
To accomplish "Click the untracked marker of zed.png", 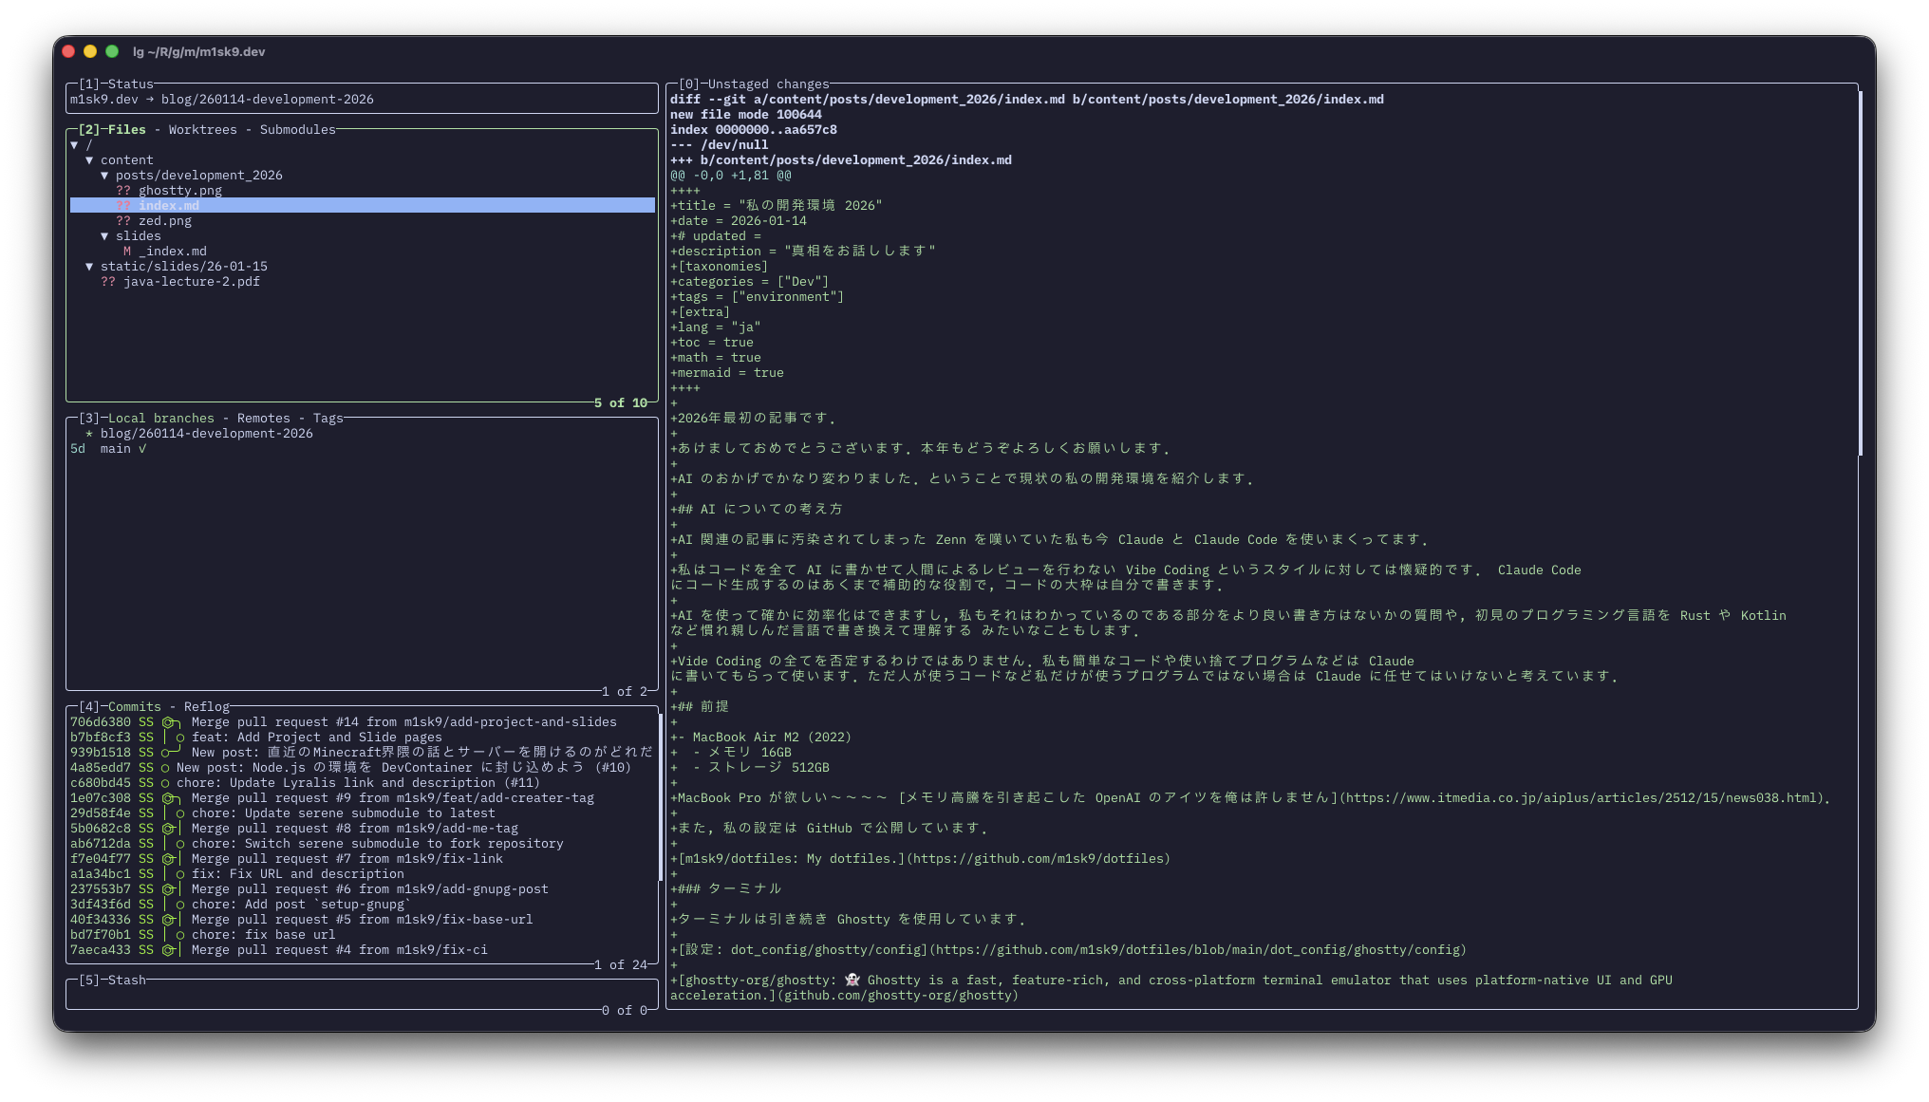I will [123, 221].
